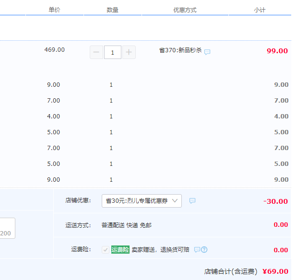Click the 店铺合计 total amount ¥69.00

tap(275, 271)
